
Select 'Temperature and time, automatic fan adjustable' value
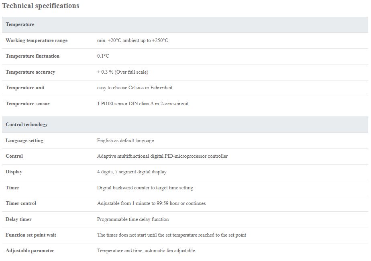146,251
